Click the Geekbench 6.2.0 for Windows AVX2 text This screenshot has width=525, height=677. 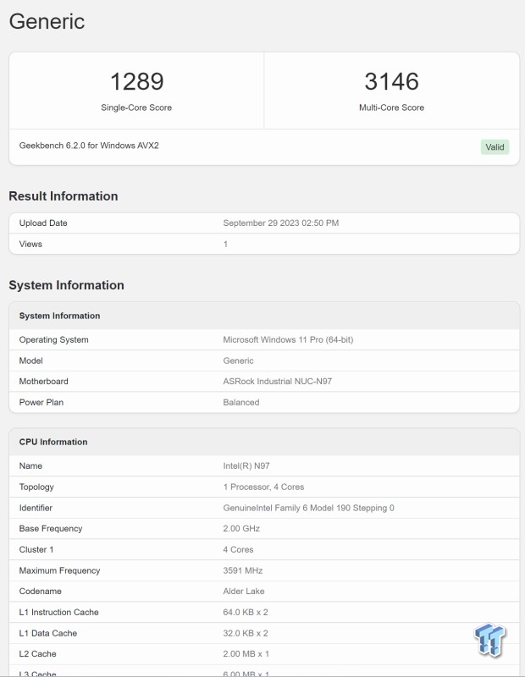click(89, 146)
